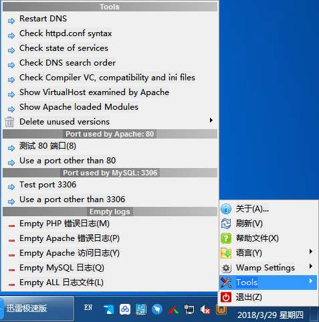Select Show Apache loaded Modules
Image resolution: width=319 pixels, height=322 pixels.
click(x=110, y=107)
